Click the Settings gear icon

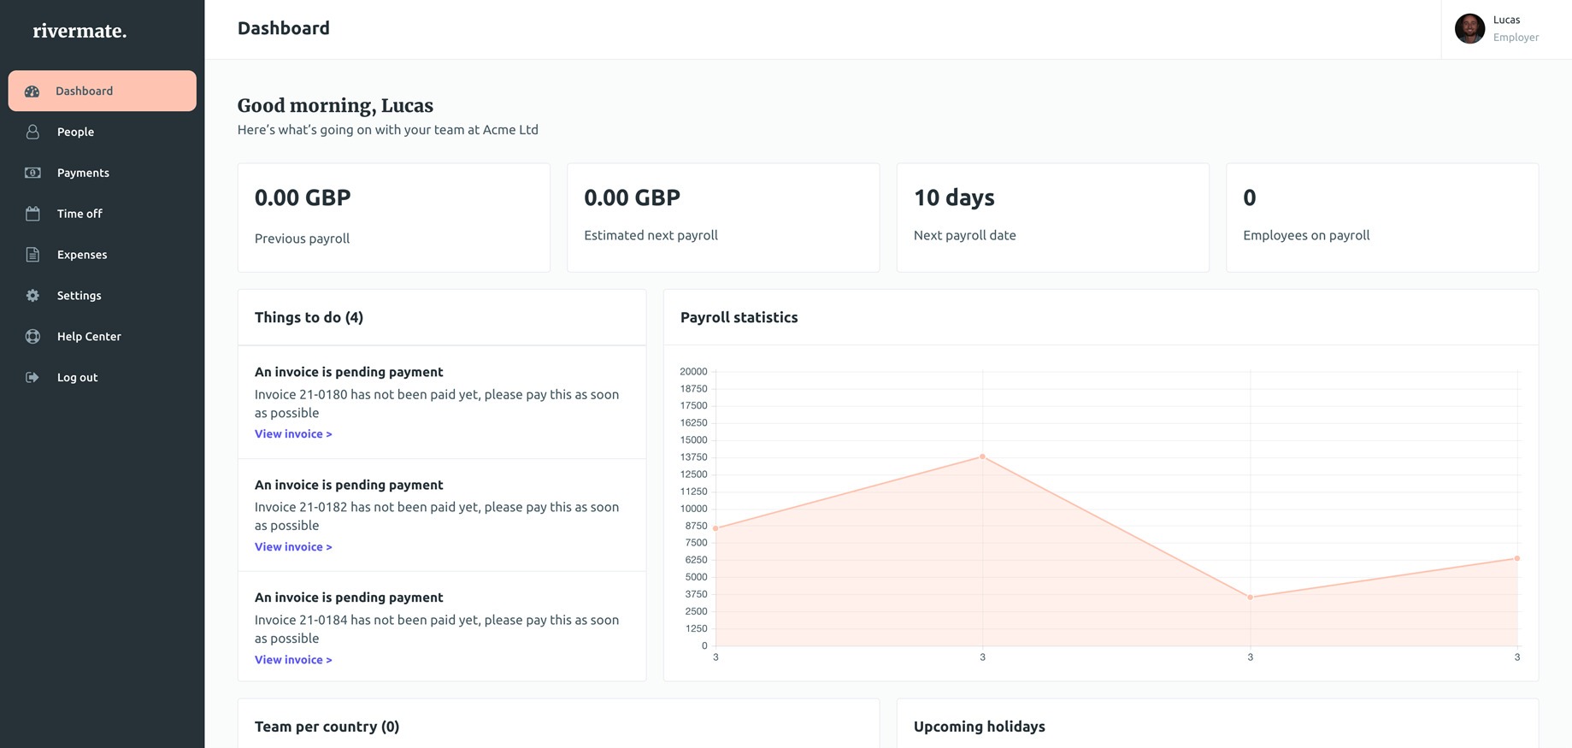[32, 296]
